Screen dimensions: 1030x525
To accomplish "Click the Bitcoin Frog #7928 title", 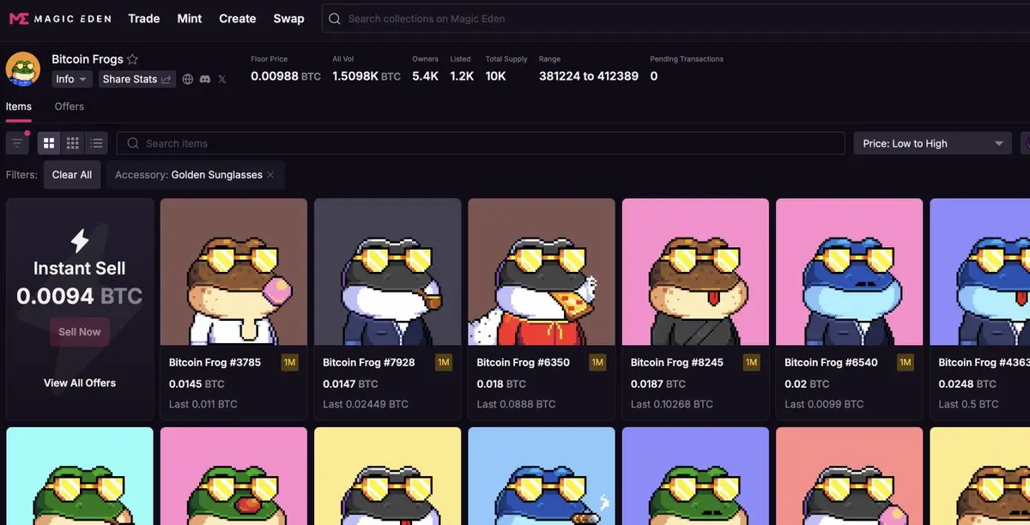I will point(369,363).
